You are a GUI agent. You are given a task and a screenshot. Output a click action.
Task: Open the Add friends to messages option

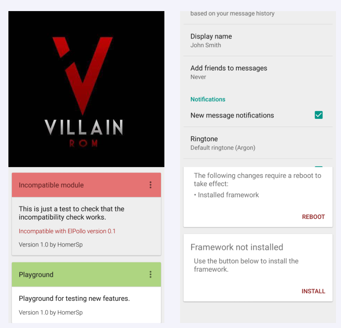[x=258, y=72]
